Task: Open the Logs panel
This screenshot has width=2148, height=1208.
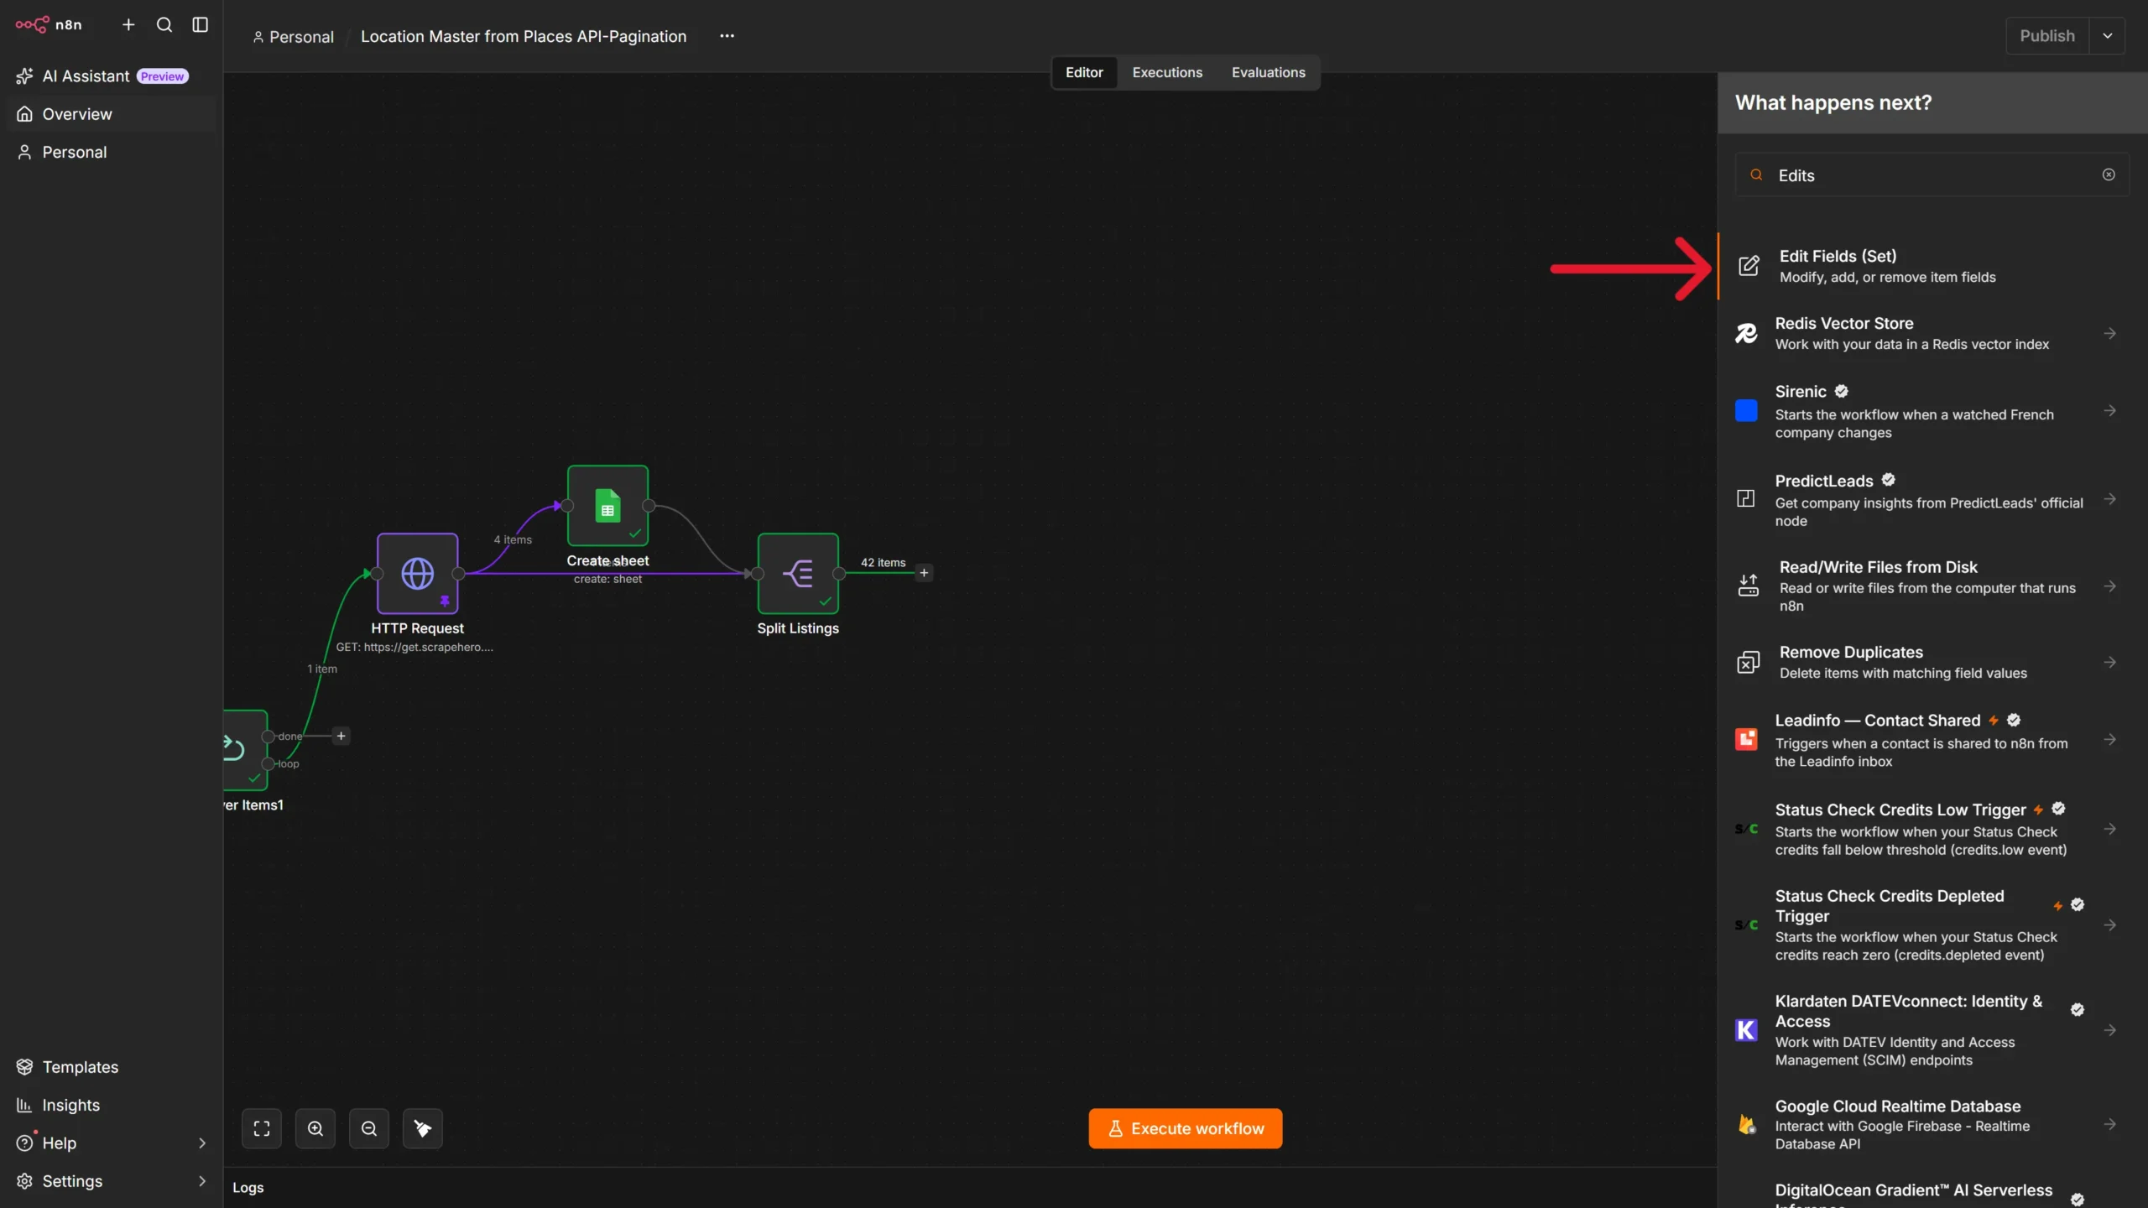Action: pyautogui.click(x=248, y=1187)
